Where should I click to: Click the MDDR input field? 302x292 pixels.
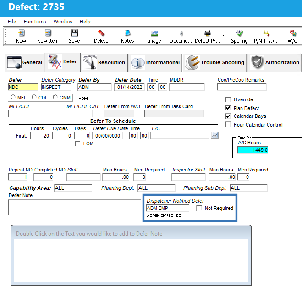tap(187, 87)
